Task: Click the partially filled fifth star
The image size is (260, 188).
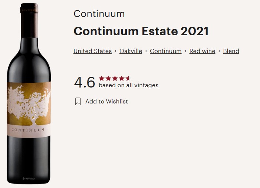Action: point(128,78)
